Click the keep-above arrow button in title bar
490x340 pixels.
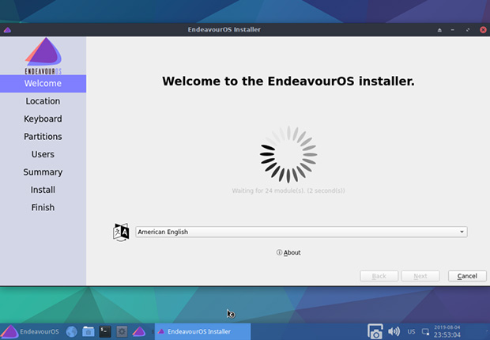(439, 30)
